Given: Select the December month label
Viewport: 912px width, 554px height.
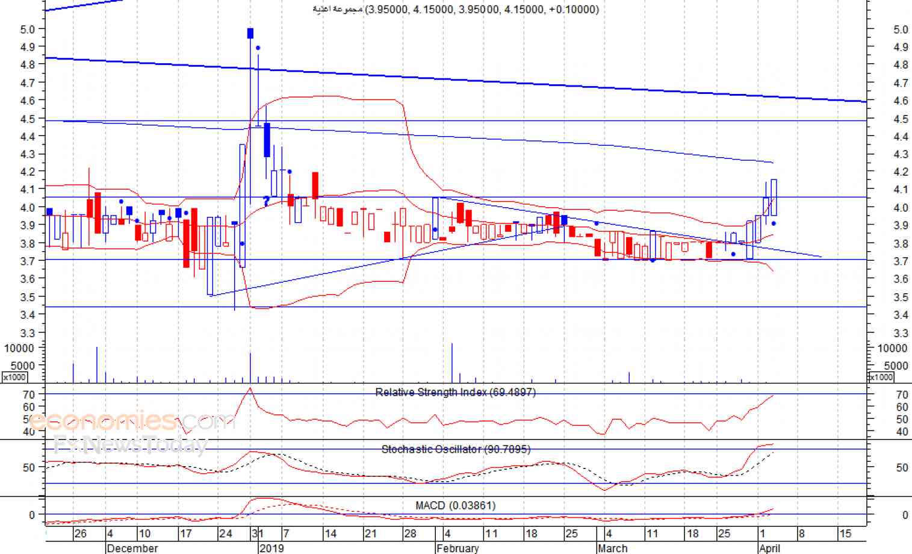Looking at the screenshot, I should (x=132, y=548).
